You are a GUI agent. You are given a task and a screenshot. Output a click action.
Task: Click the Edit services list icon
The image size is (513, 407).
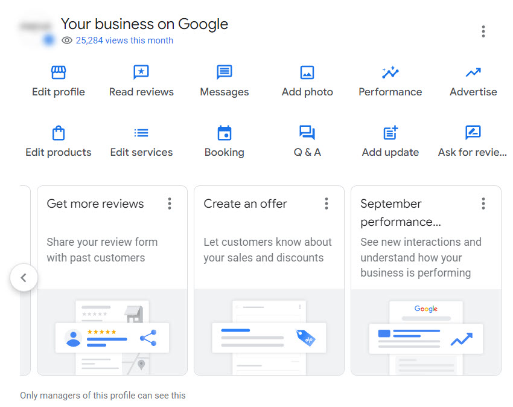(x=141, y=133)
